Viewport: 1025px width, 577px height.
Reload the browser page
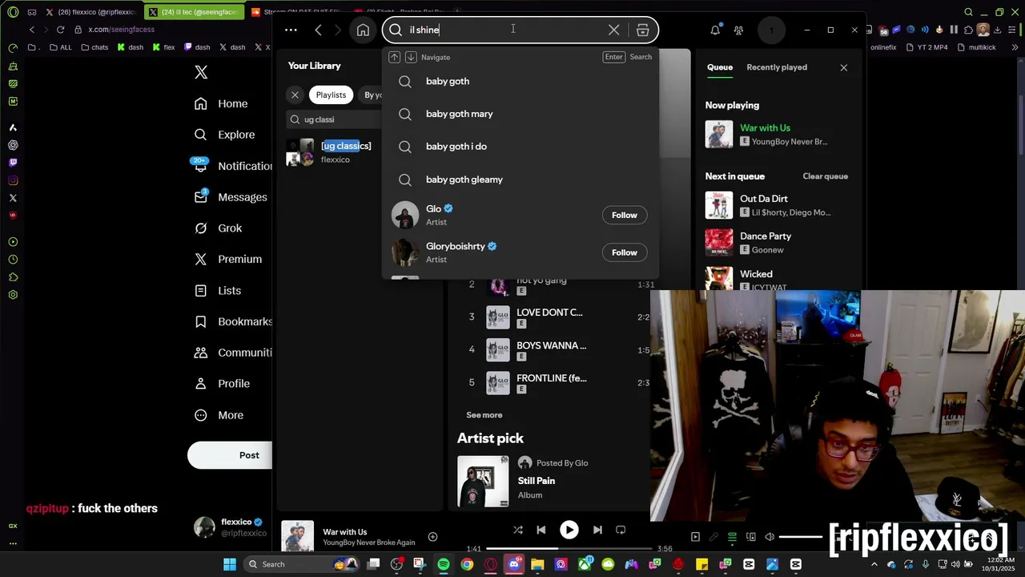[60, 30]
